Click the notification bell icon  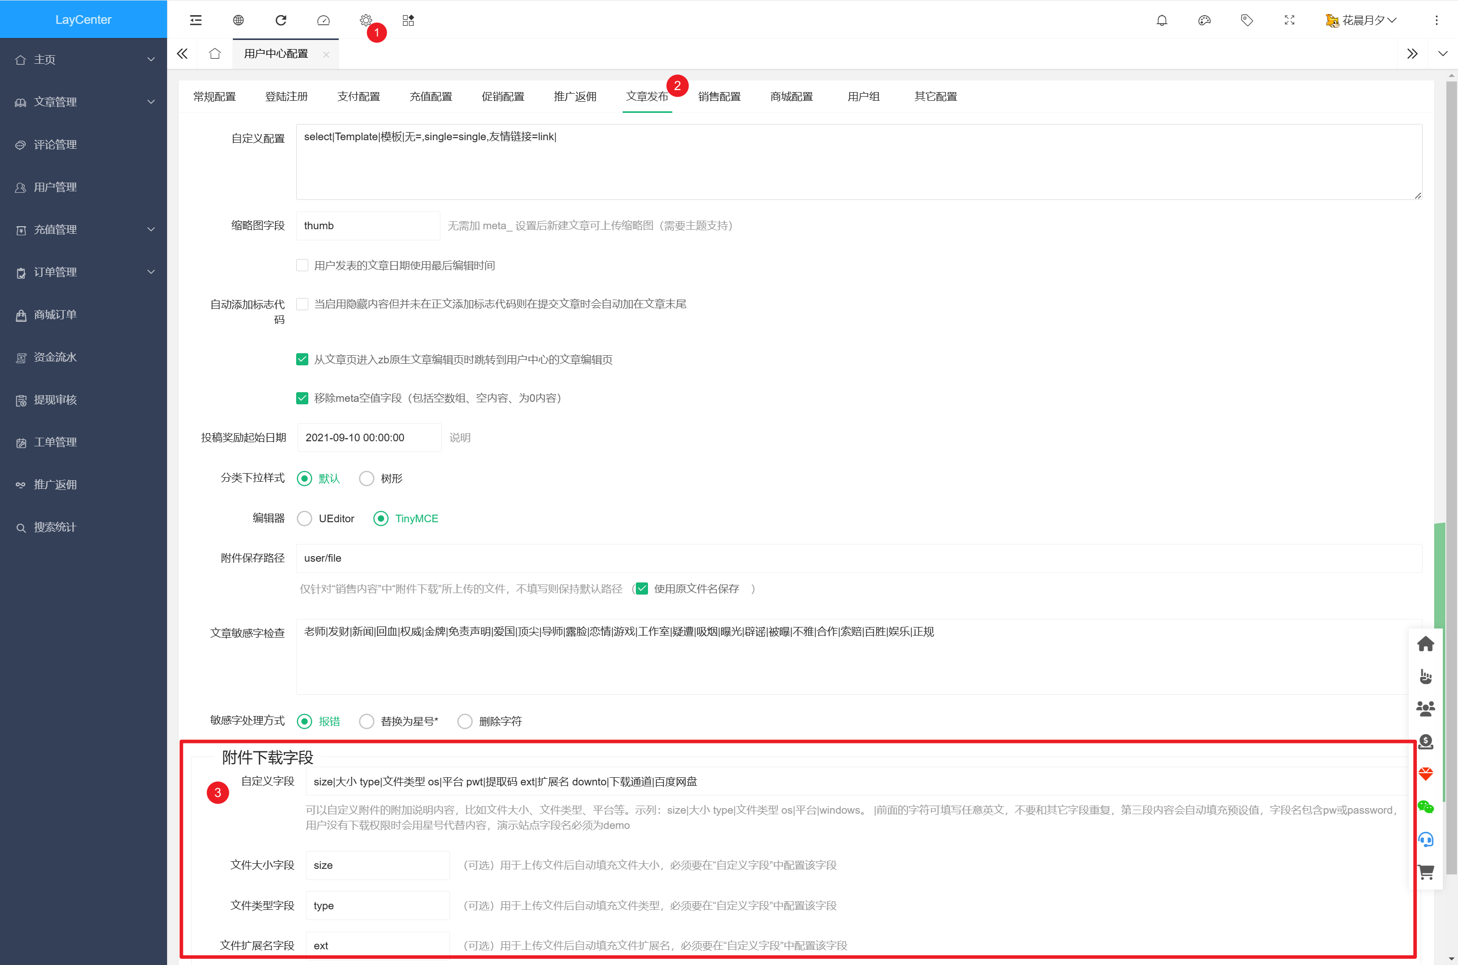coord(1161,20)
